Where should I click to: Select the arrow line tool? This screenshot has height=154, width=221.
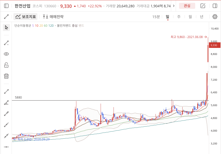[6, 114]
